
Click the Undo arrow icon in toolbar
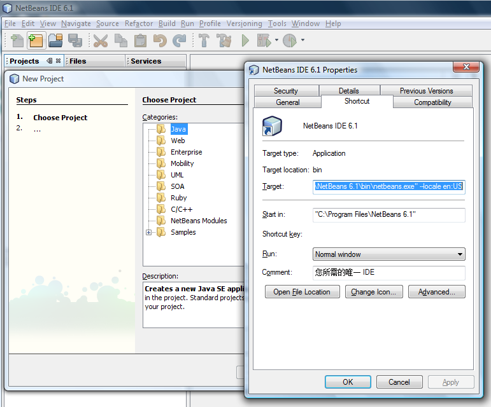[159, 41]
